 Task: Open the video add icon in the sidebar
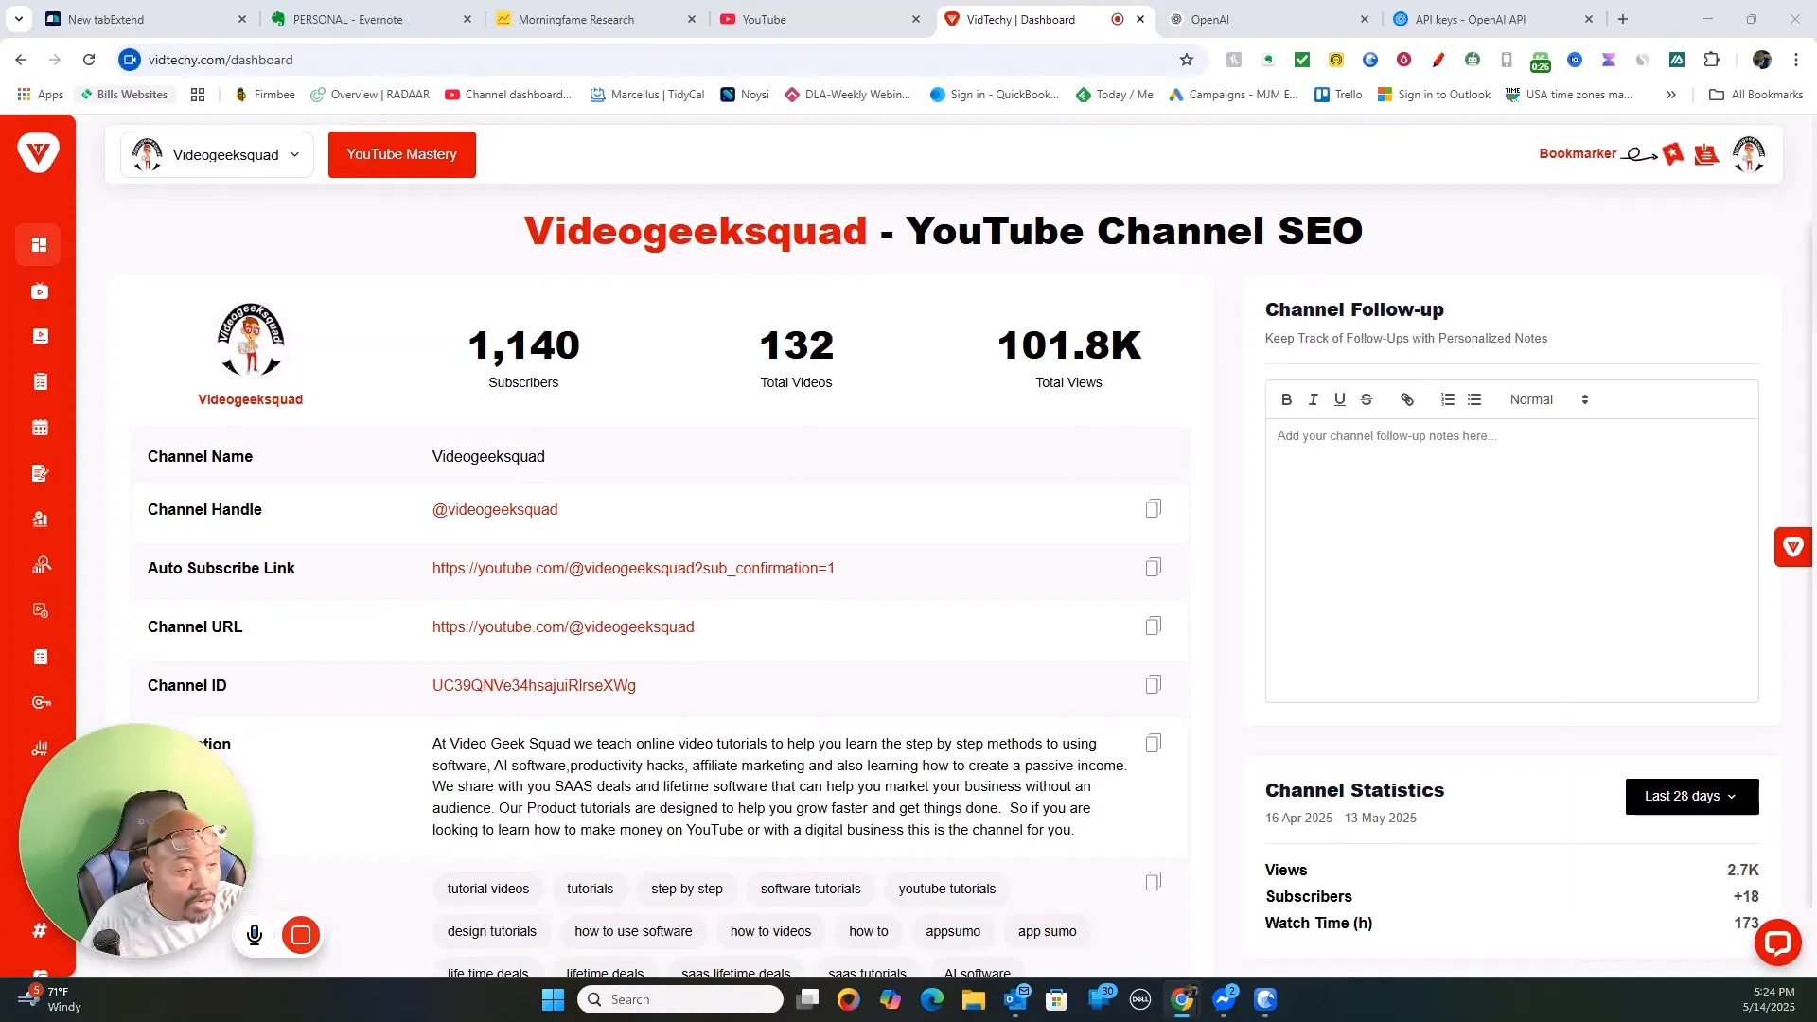[39, 610]
